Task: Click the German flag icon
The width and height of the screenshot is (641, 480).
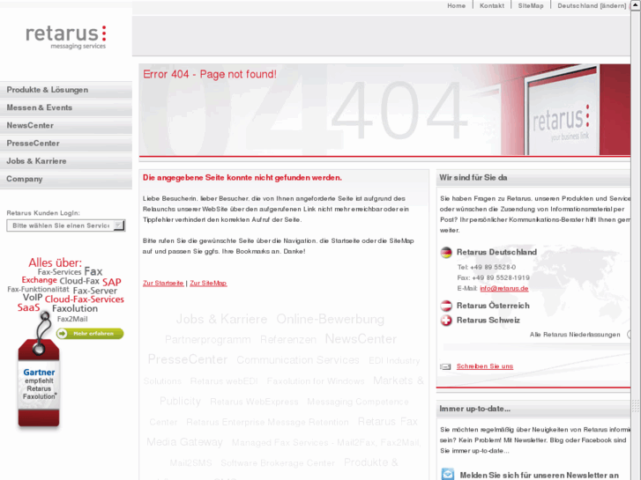Action: pos(446,253)
